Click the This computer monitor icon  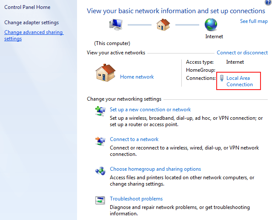[x=116, y=25]
